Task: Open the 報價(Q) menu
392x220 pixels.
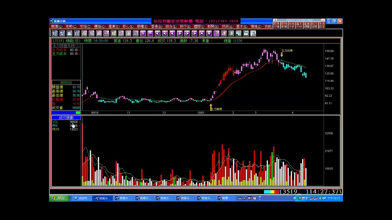Action: coord(56,27)
